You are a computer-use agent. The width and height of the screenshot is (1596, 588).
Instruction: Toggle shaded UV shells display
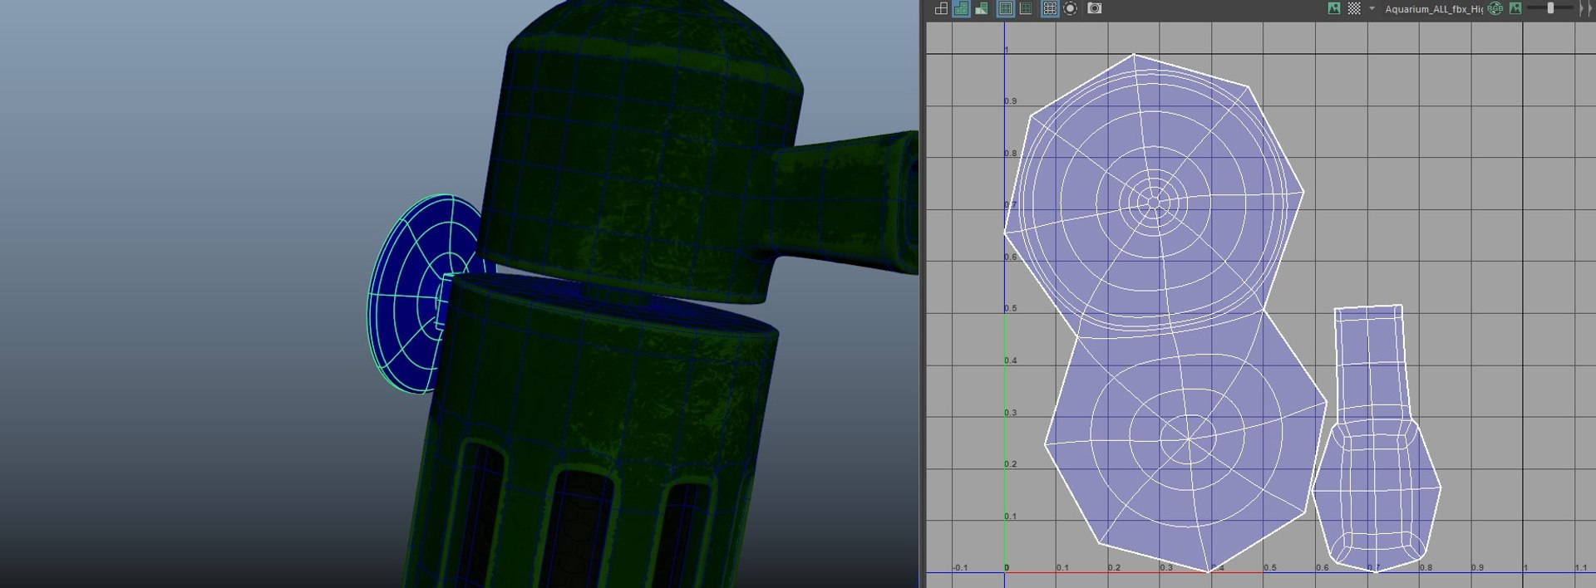[961, 8]
